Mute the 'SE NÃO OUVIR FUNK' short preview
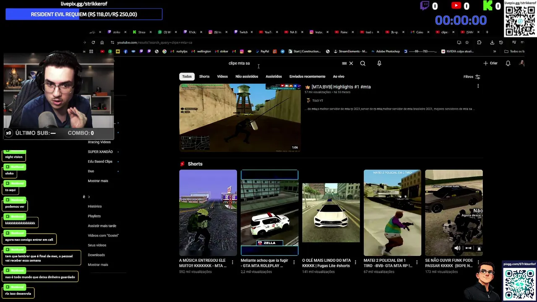This screenshot has width=537, height=302. [457, 248]
